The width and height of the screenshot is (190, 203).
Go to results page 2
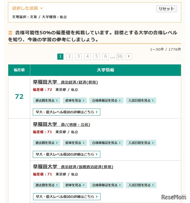69,56
